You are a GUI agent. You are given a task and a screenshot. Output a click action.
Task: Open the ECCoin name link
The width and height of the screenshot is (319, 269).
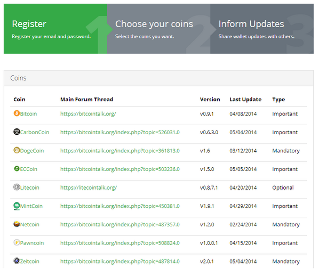pyautogui.click(x=29, y=169)
